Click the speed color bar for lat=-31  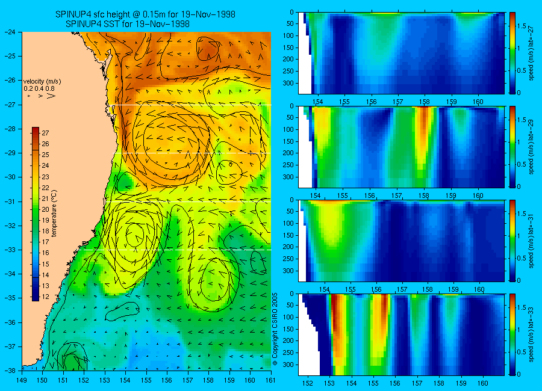(x=512, y=241)
